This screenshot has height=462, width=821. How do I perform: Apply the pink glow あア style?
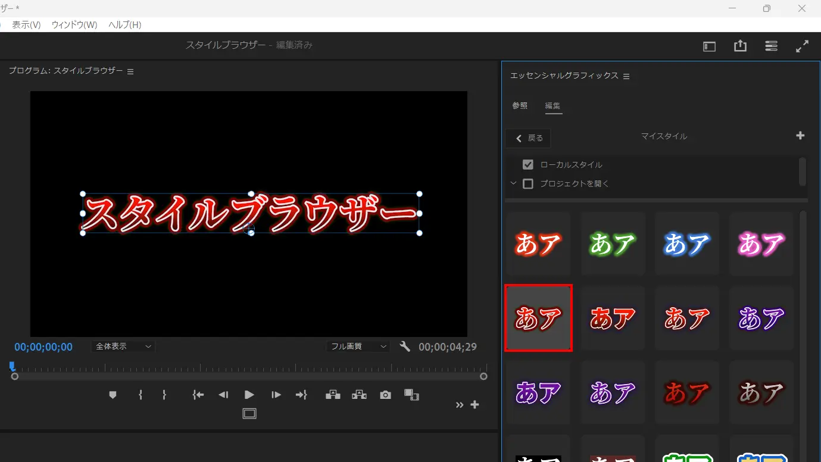pos(761,244)
